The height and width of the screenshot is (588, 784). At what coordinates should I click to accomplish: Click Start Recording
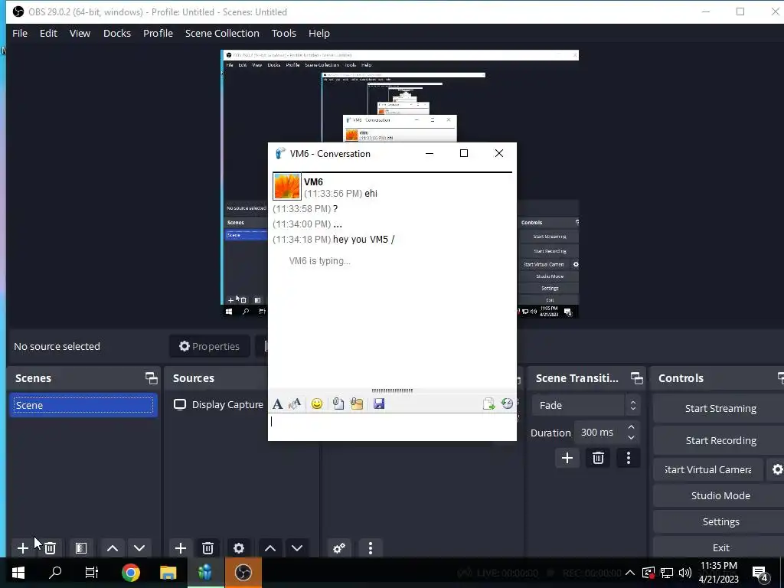[x=720, y=440]
